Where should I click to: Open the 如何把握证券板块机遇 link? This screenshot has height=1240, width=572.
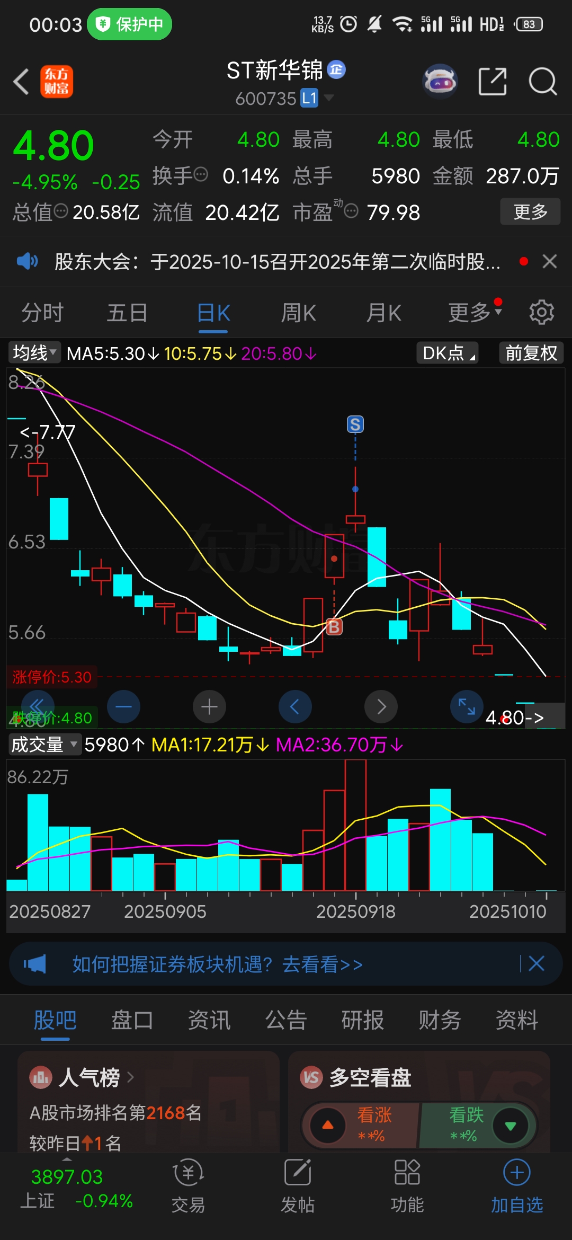point(217,964)
